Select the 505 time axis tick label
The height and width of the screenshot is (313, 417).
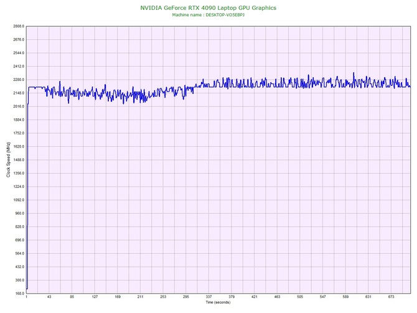(300, 297)
